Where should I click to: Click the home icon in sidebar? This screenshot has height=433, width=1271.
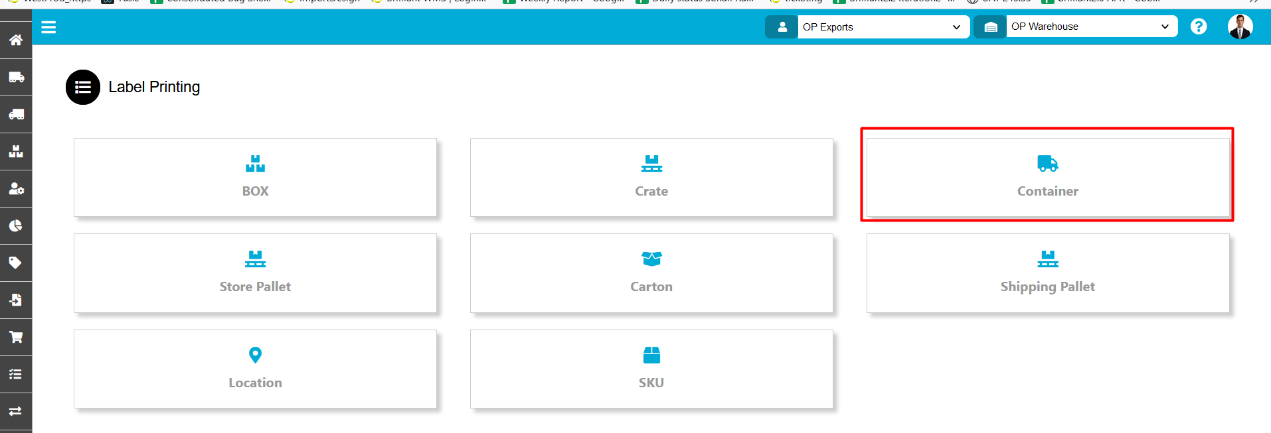[16, 40]
